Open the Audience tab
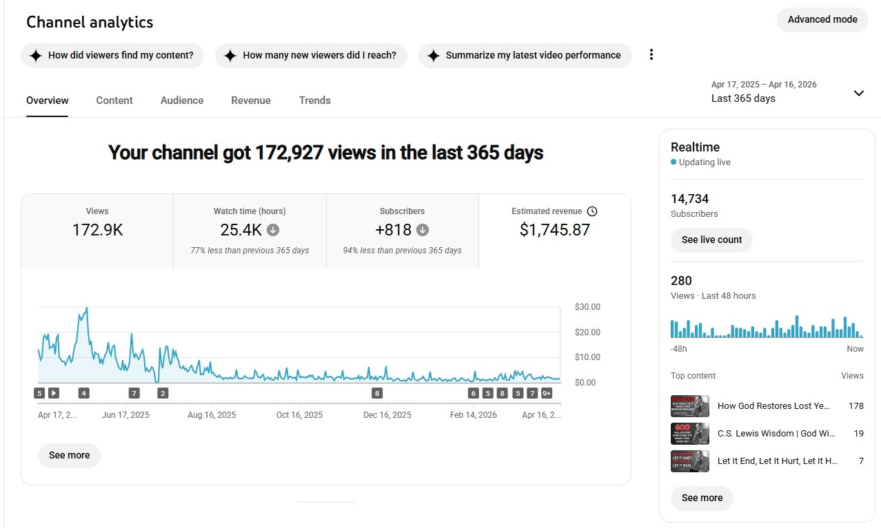Viewport: 881px width, 528px height. click(x=182, y=101)
